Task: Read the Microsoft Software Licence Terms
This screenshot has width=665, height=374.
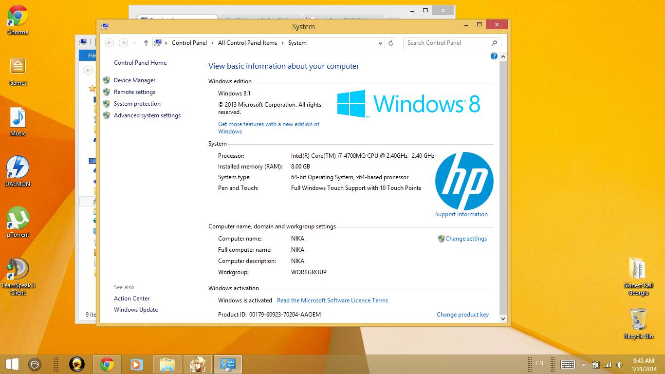Action: tap(332, 300)
